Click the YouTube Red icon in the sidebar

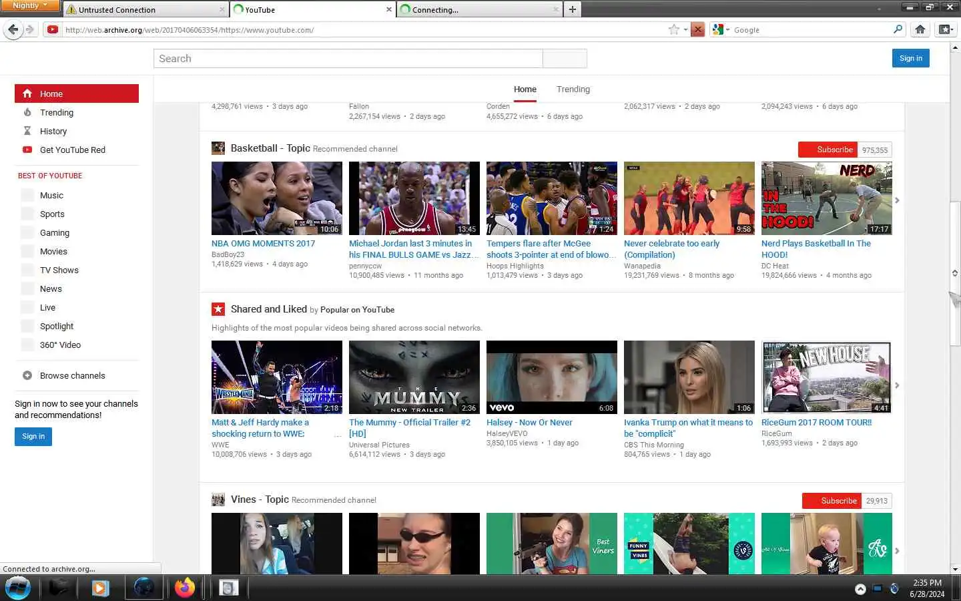click(x=27, y=150)
